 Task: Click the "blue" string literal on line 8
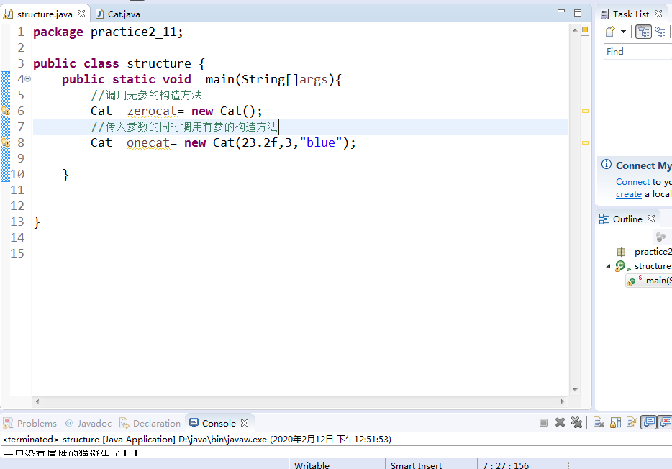pyautogui.click(x=321, y=142)
